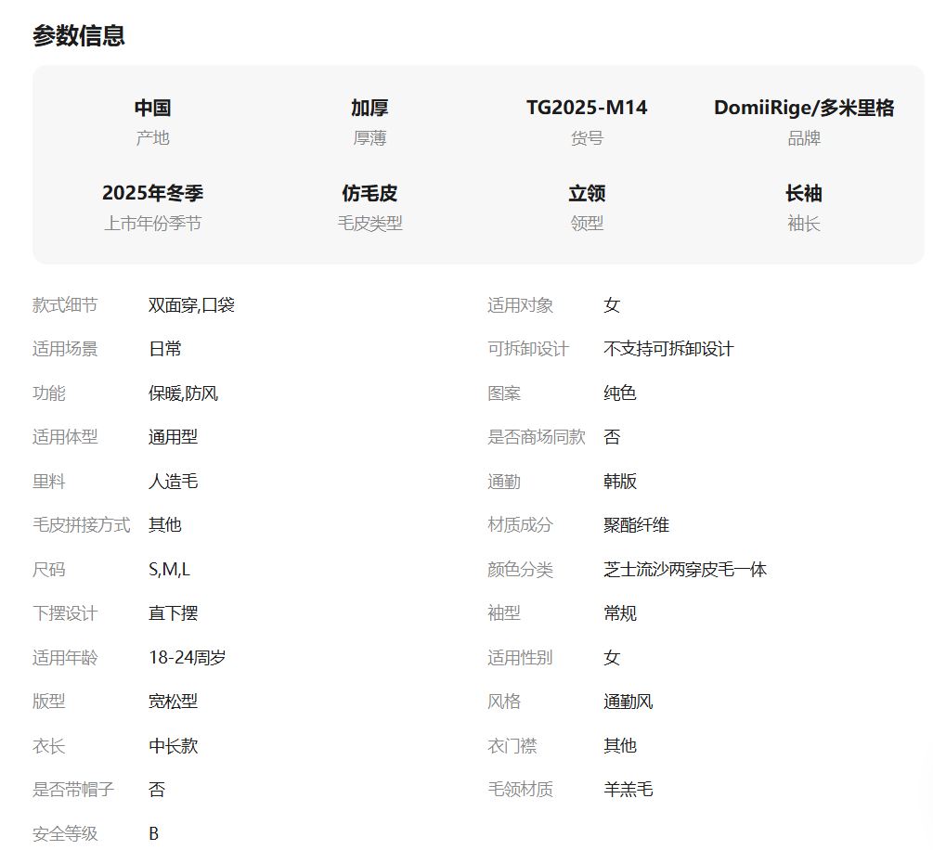Click the 聚酯纤维 material value

[636, 525]
